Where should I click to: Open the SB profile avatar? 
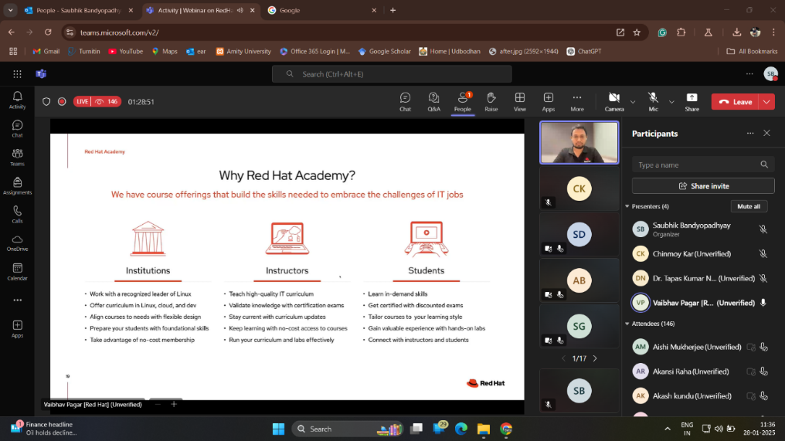coord(771,74)
